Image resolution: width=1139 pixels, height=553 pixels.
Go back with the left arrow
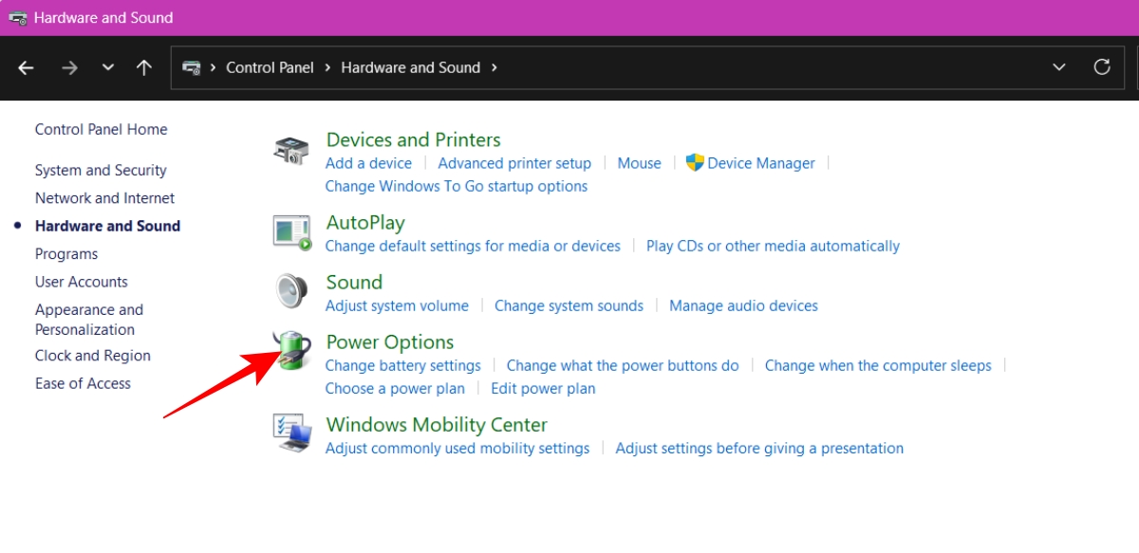click(27, 67)
